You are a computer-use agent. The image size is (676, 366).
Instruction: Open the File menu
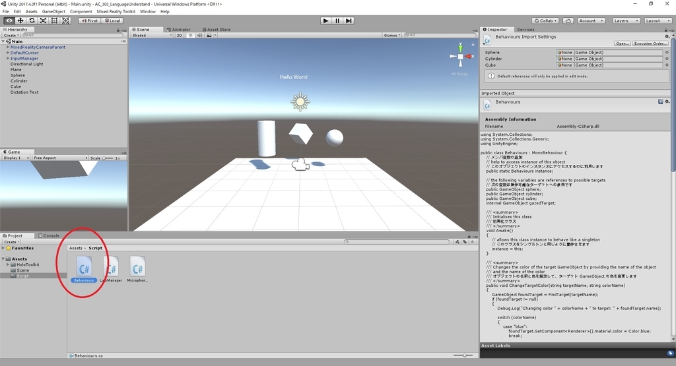tap(5, 12)
